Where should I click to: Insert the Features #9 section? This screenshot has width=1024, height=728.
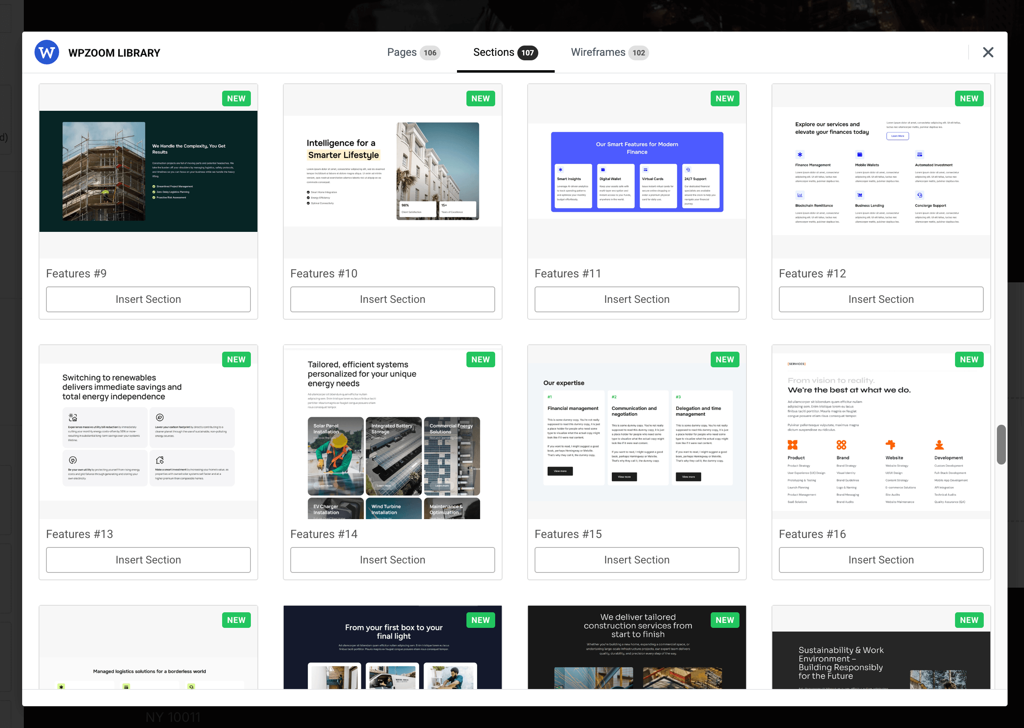[x=148, y=299]
